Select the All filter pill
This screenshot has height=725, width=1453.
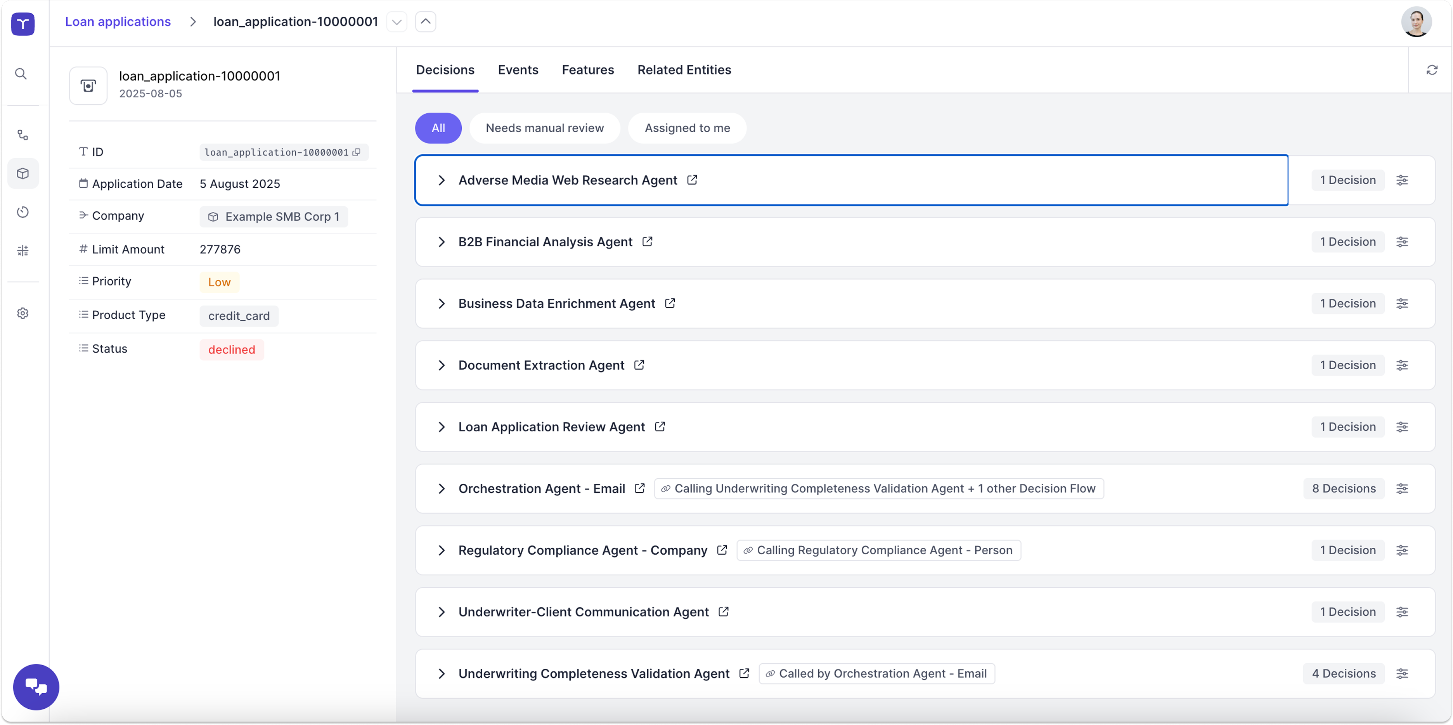(438, 128)
